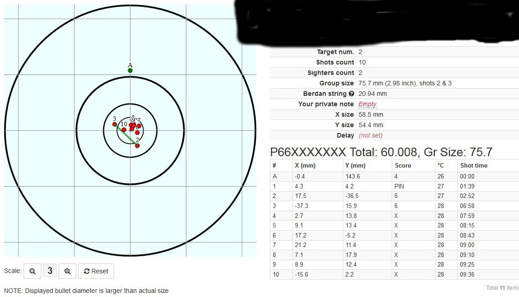Set the Delay value (not set)
The height and width of the screenshot is (297, 519).
pos(371,136)
